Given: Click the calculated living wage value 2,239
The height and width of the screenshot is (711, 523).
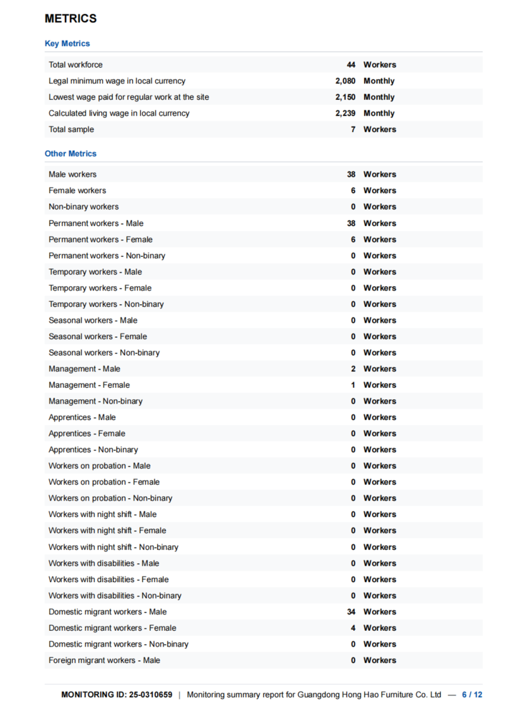Looking at the screenshot, I should (345, 114).
